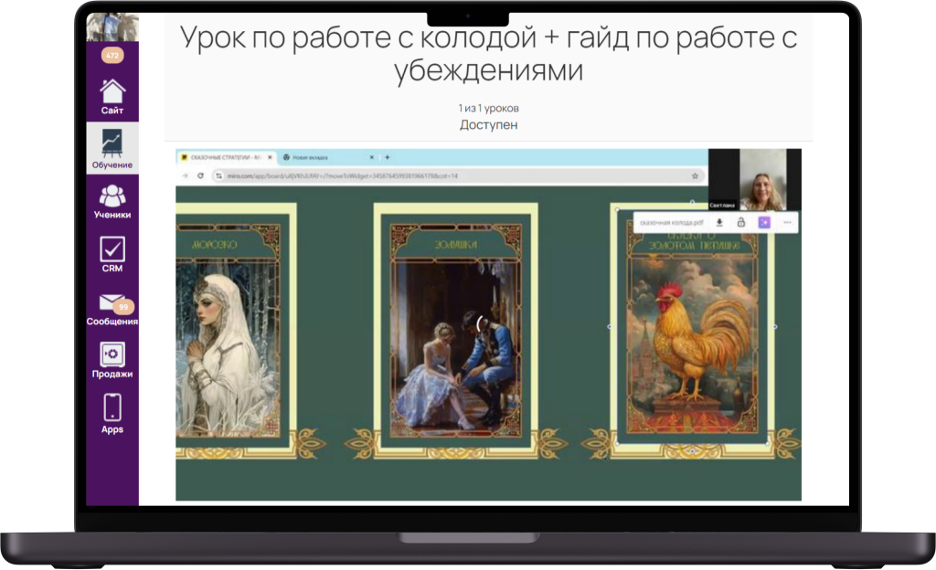
Task: Click Светлана's webcam video
Action: tap(763, 179)
